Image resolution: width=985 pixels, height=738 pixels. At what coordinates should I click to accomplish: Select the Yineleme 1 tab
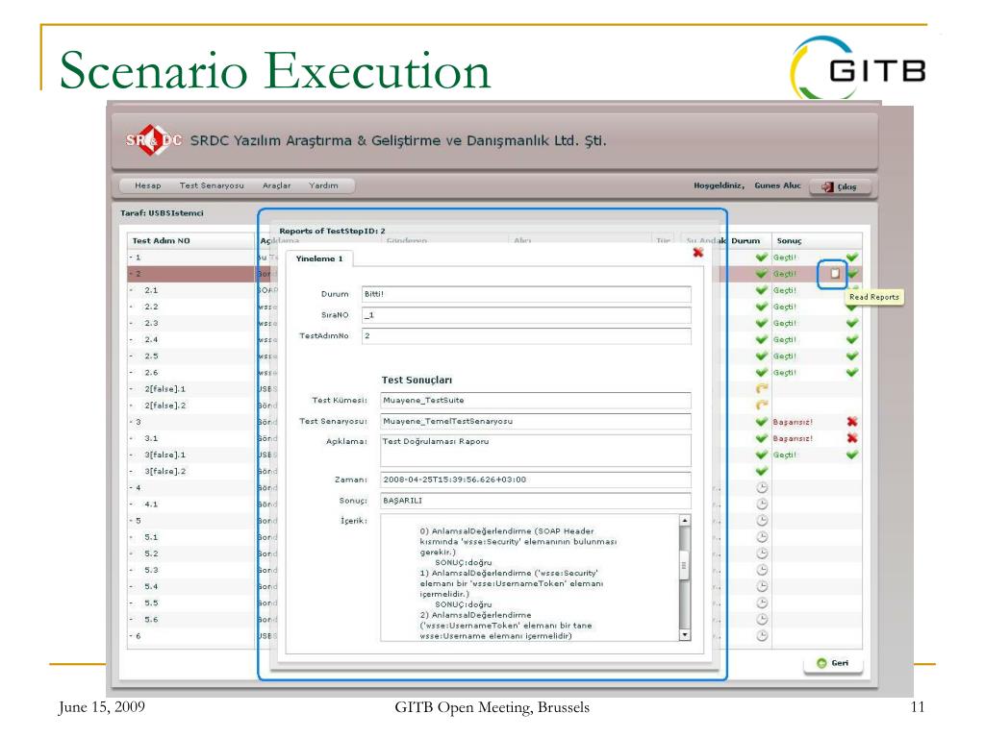pyautogui.click(x=313, y=258)
